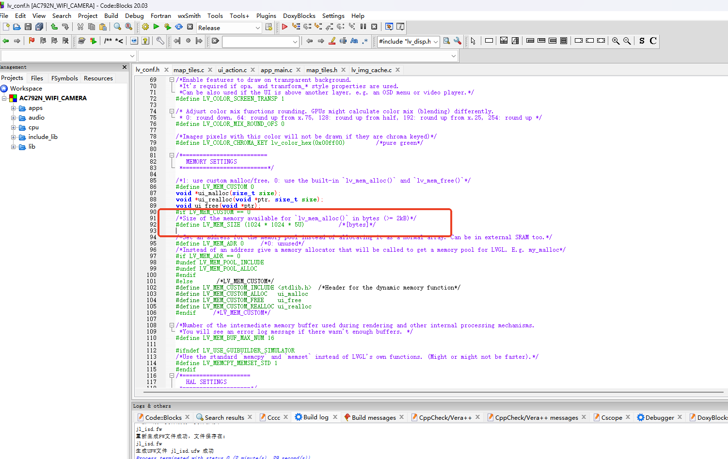The height and width of the screenshot is (459, 728).
Task: Expand the apps folder in the tree
Action: click(x=14, y=108)
